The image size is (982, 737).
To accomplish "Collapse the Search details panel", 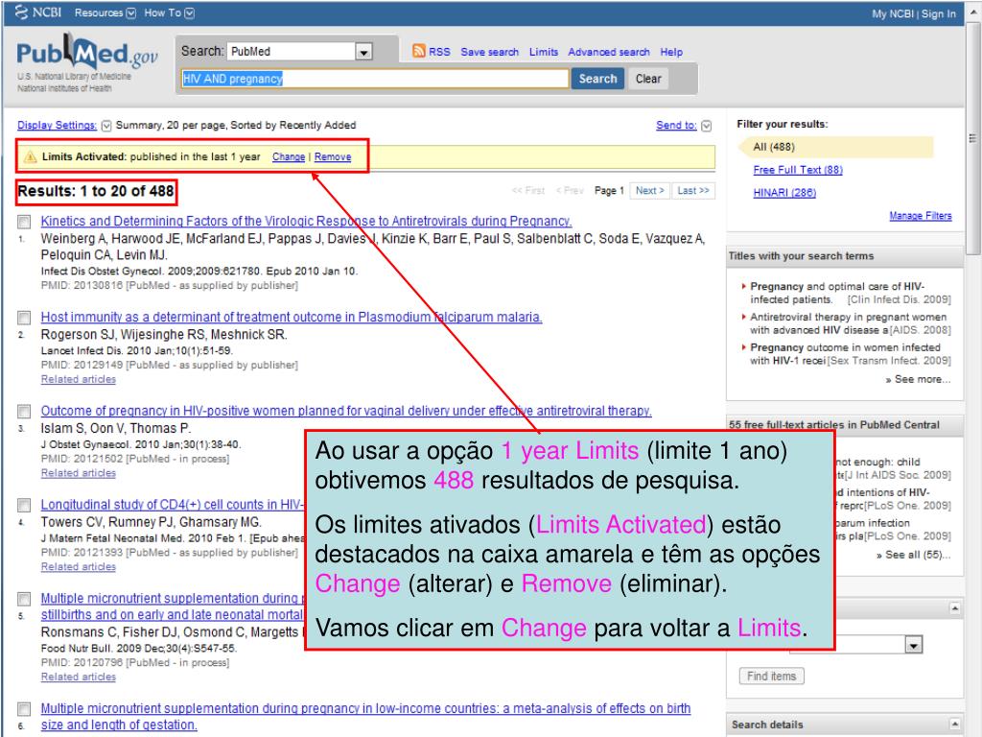I will [x=954, y=724].
